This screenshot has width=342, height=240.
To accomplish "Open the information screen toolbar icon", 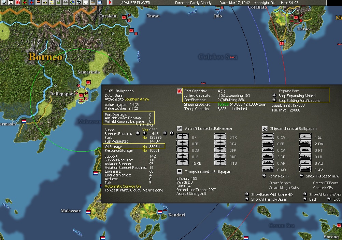I will (11, 2).
